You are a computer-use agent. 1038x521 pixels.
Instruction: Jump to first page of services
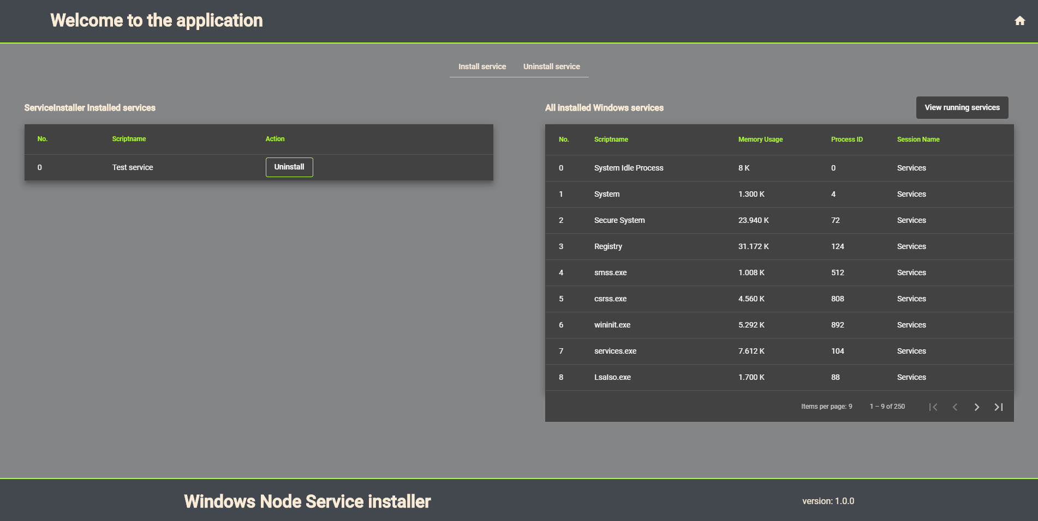coord(933,407)
